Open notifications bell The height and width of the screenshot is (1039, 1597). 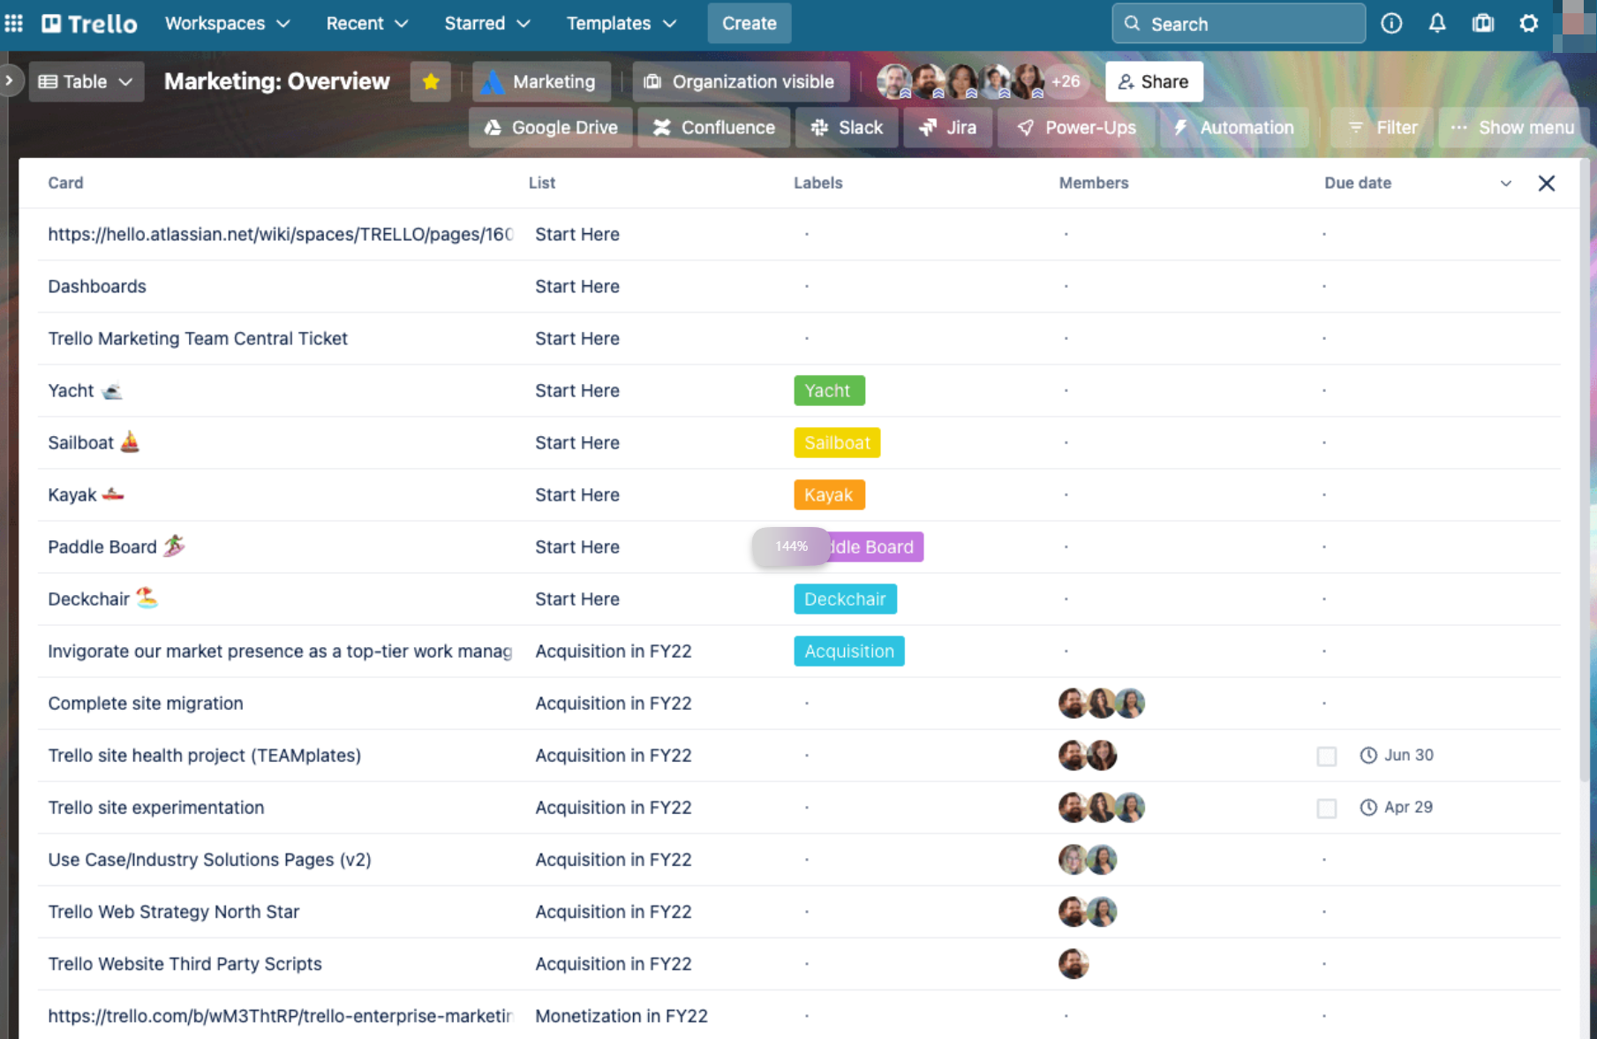(1437, 24)
